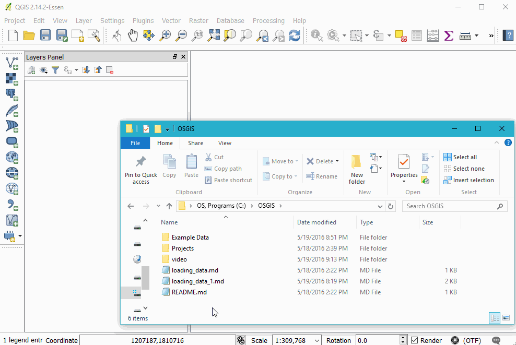
Task: Activate the Zoom In magnifier tool
Action: 165,35
